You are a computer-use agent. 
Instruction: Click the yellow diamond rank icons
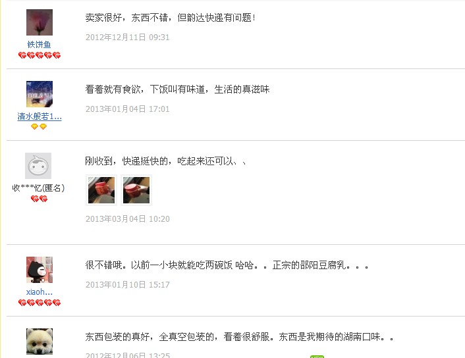tap(39, 127)
